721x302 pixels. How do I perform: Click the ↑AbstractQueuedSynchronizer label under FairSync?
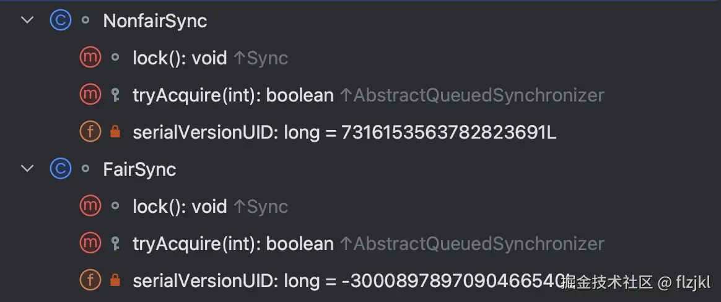tap(471, 244)
